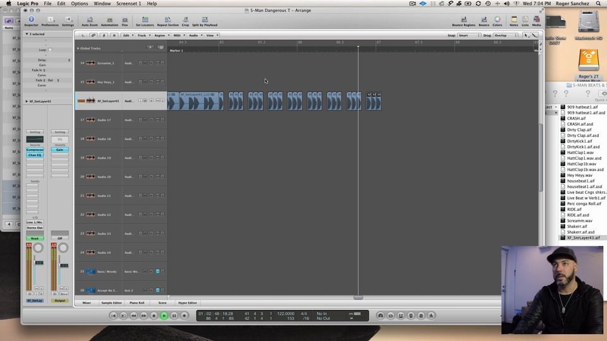Select XF_SnrLayer43.aif file in Finder window

click(x=584, y=238)
